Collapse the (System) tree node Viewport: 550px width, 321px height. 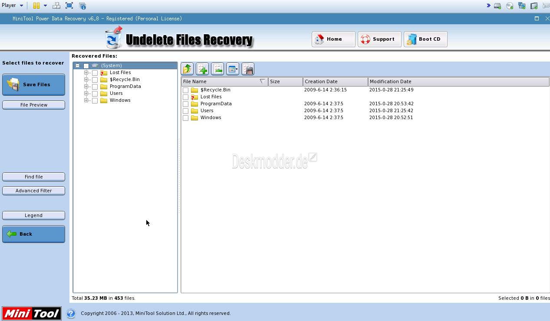(77, 66)
